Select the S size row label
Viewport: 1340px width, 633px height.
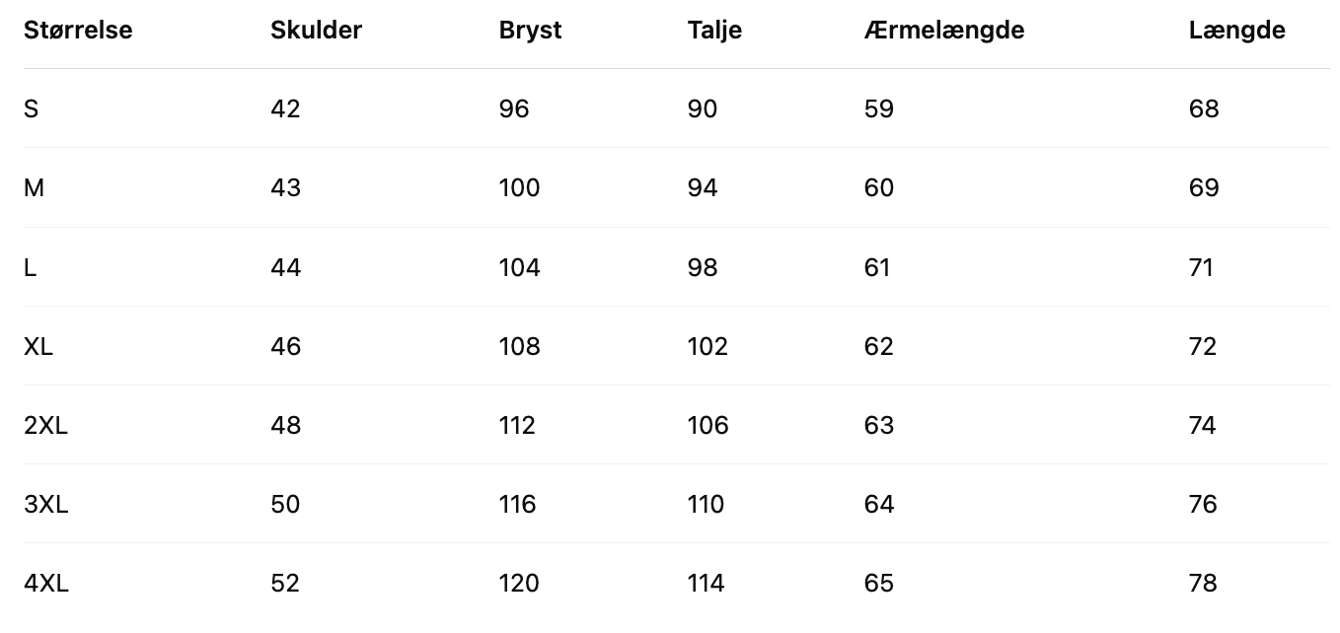coord(32,108)
